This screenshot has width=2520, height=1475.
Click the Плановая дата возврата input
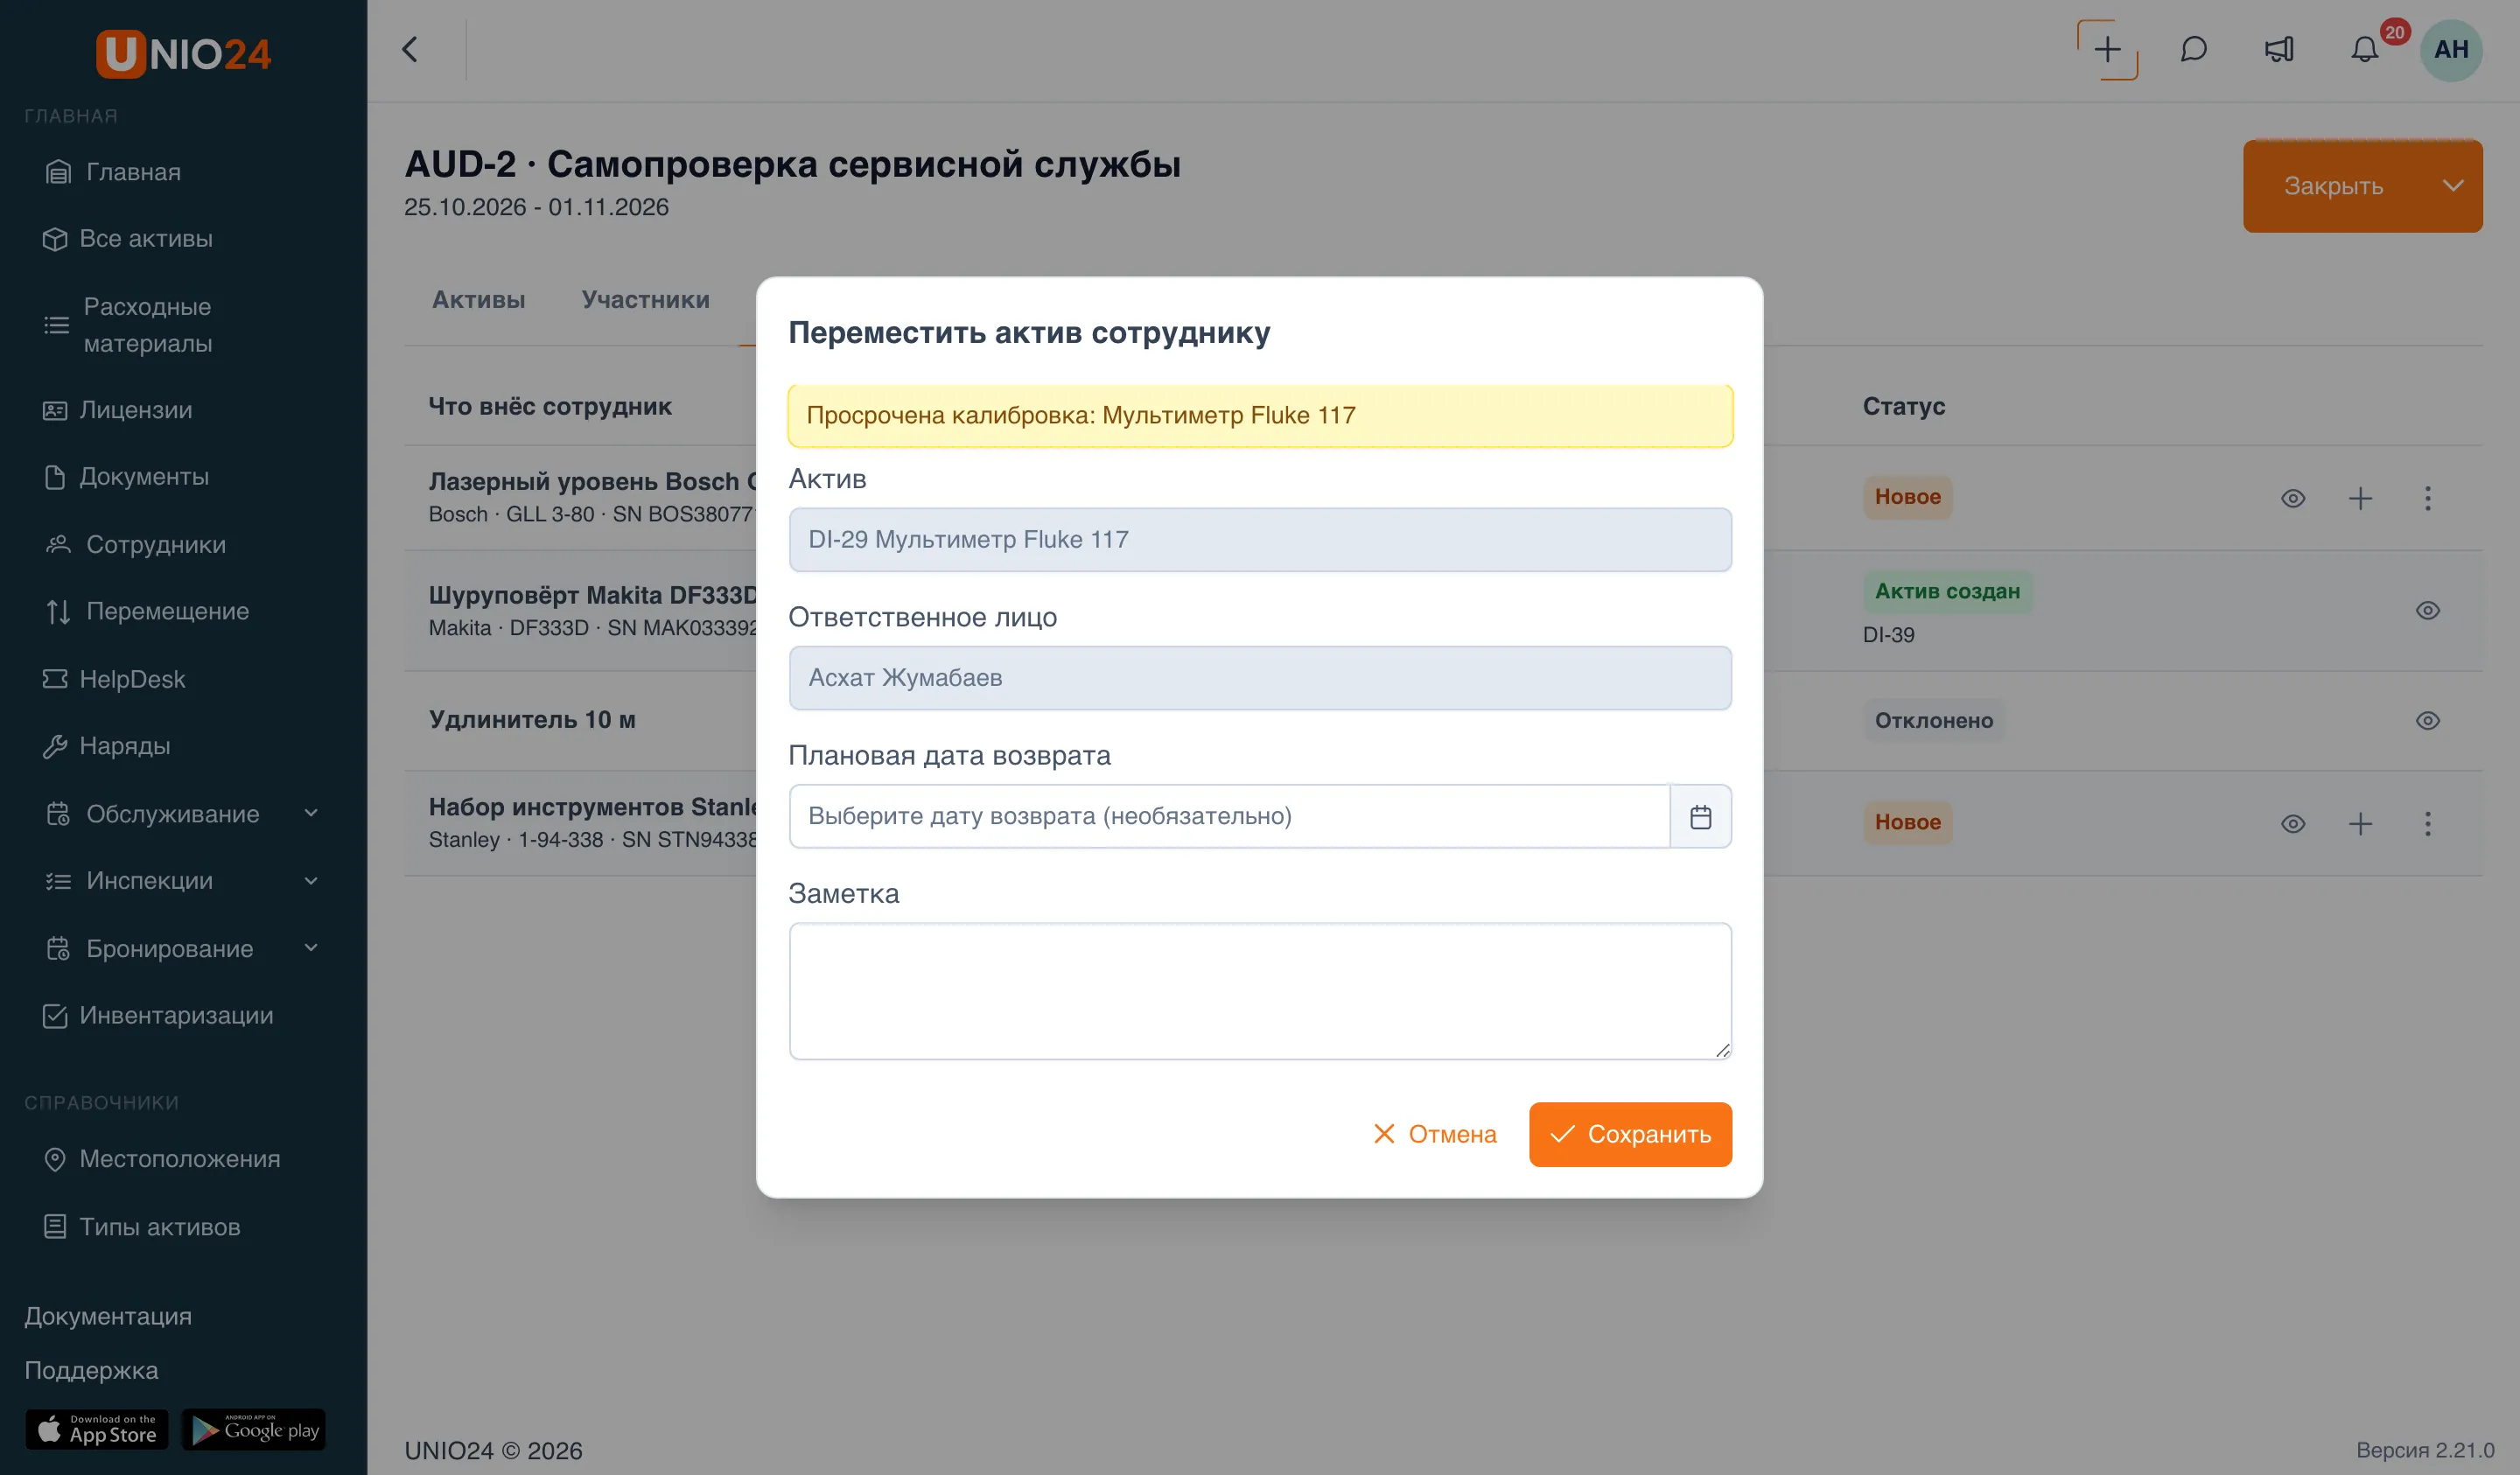coord(1229,816)
